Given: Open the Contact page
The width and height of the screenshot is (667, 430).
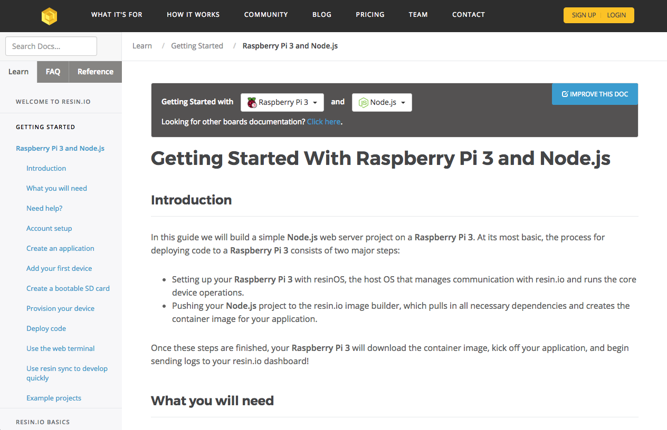Looking at the screenshot, I should 469,15.
